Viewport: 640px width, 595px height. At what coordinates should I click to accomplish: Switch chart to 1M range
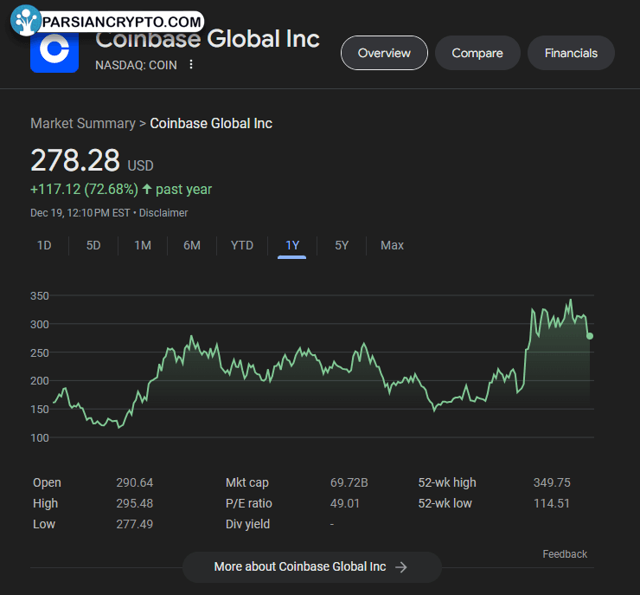point(143,245)
